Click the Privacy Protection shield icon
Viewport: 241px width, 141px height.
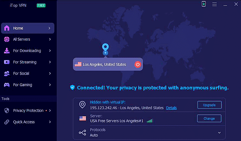(7, 111)
